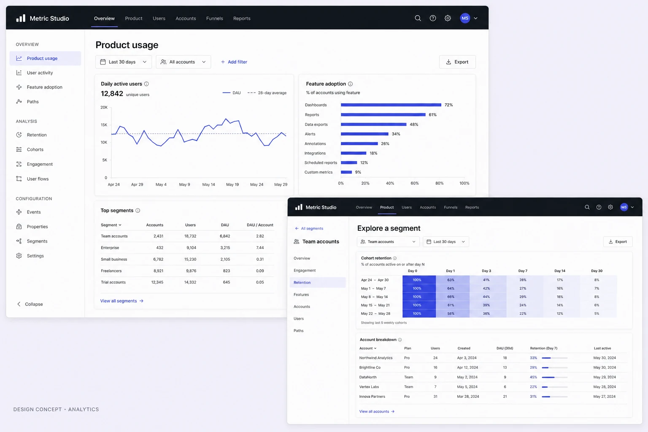Click the Brightline Co account name
The width and height of the screenshot is (648, 432).
pos(370,367)
